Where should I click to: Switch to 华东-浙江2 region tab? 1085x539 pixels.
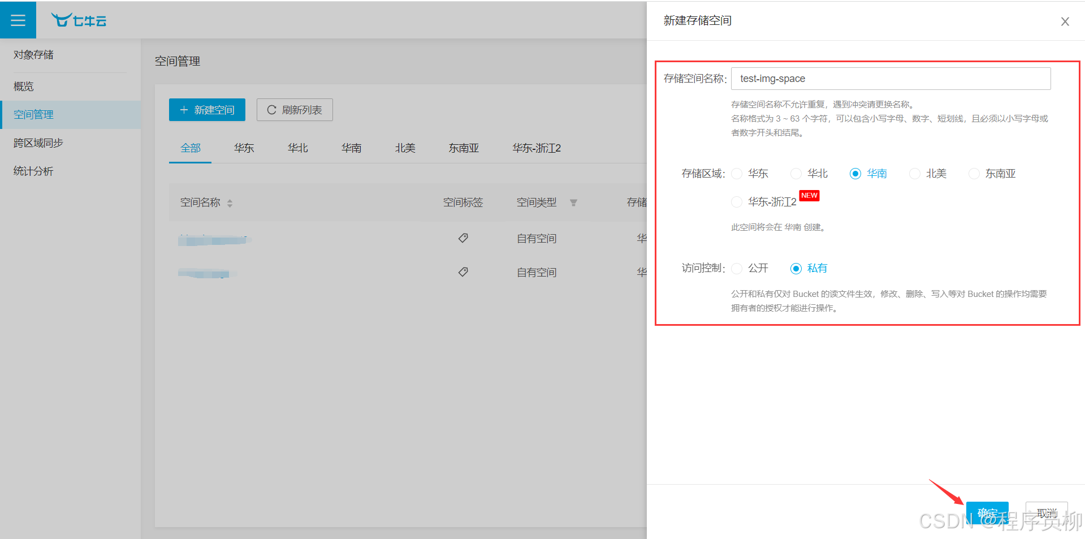537,148
